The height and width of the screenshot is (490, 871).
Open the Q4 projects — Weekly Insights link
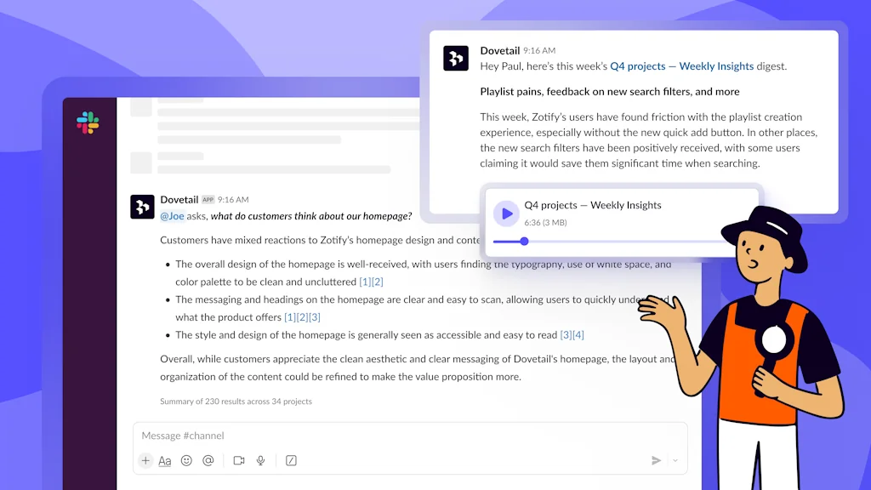click(680, 65)
